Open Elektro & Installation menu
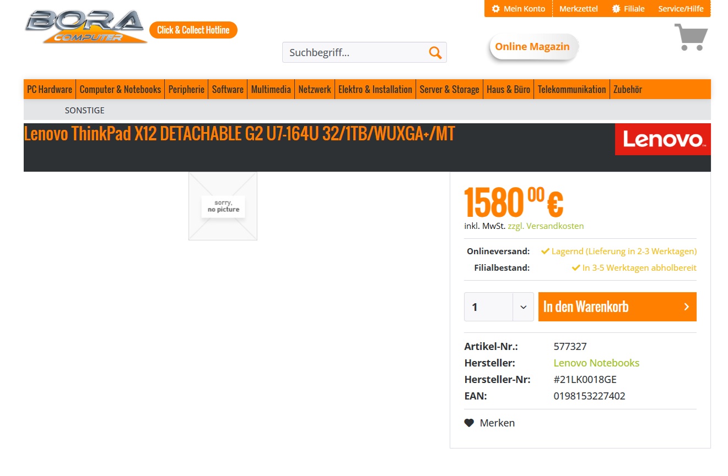Screen dimensions: 728x476 (375, 89)
